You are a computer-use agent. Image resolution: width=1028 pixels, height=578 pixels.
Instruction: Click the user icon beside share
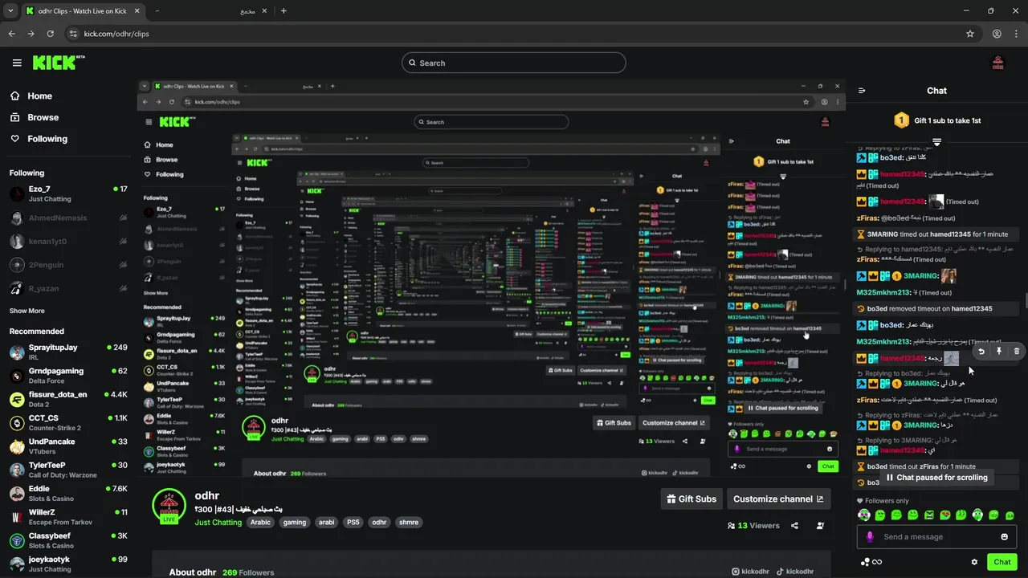tap(820, 526)
